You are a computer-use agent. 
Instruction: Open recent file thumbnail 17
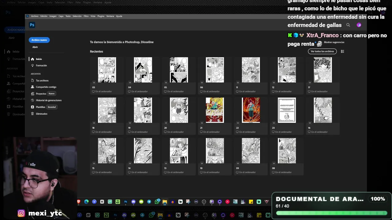[x=323, y=70]
